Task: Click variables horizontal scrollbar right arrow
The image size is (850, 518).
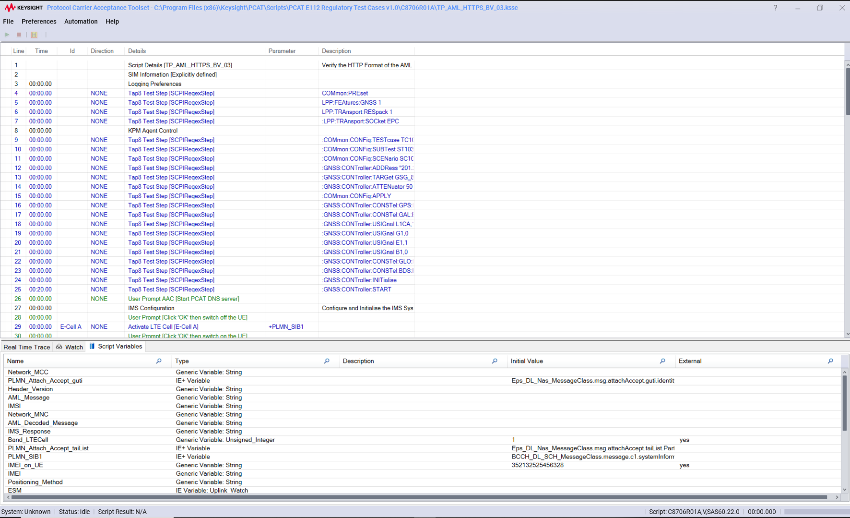Action: point(837,497)
